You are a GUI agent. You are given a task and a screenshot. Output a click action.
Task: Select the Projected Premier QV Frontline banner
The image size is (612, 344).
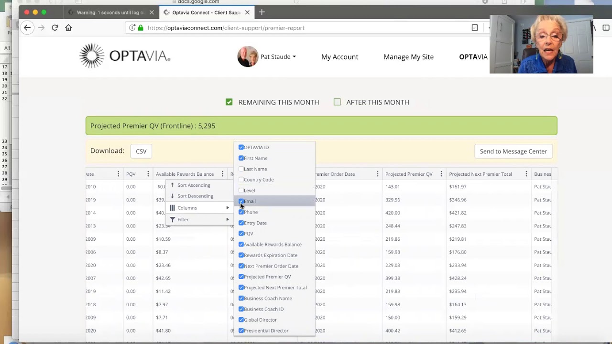point(321,126)
